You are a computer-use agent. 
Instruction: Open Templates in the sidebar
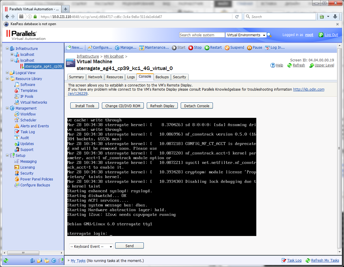tap(29, 91)
